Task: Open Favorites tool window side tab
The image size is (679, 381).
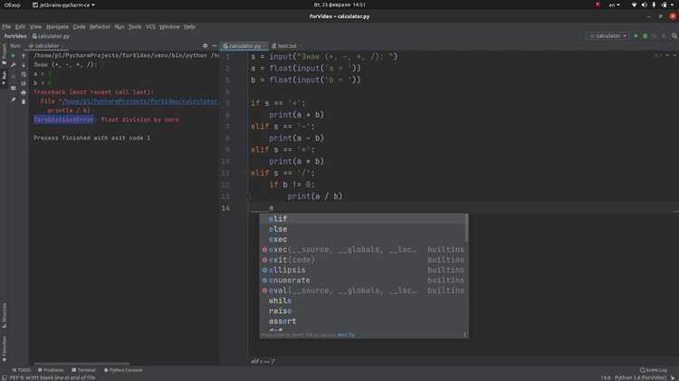Action: [x=4, y=348]
